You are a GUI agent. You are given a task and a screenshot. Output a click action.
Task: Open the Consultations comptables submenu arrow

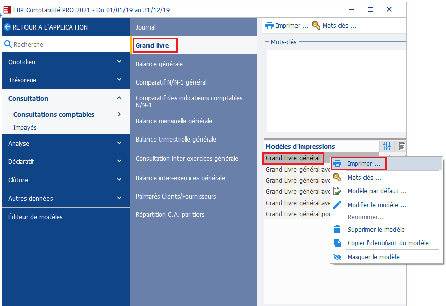coord(119,114)
